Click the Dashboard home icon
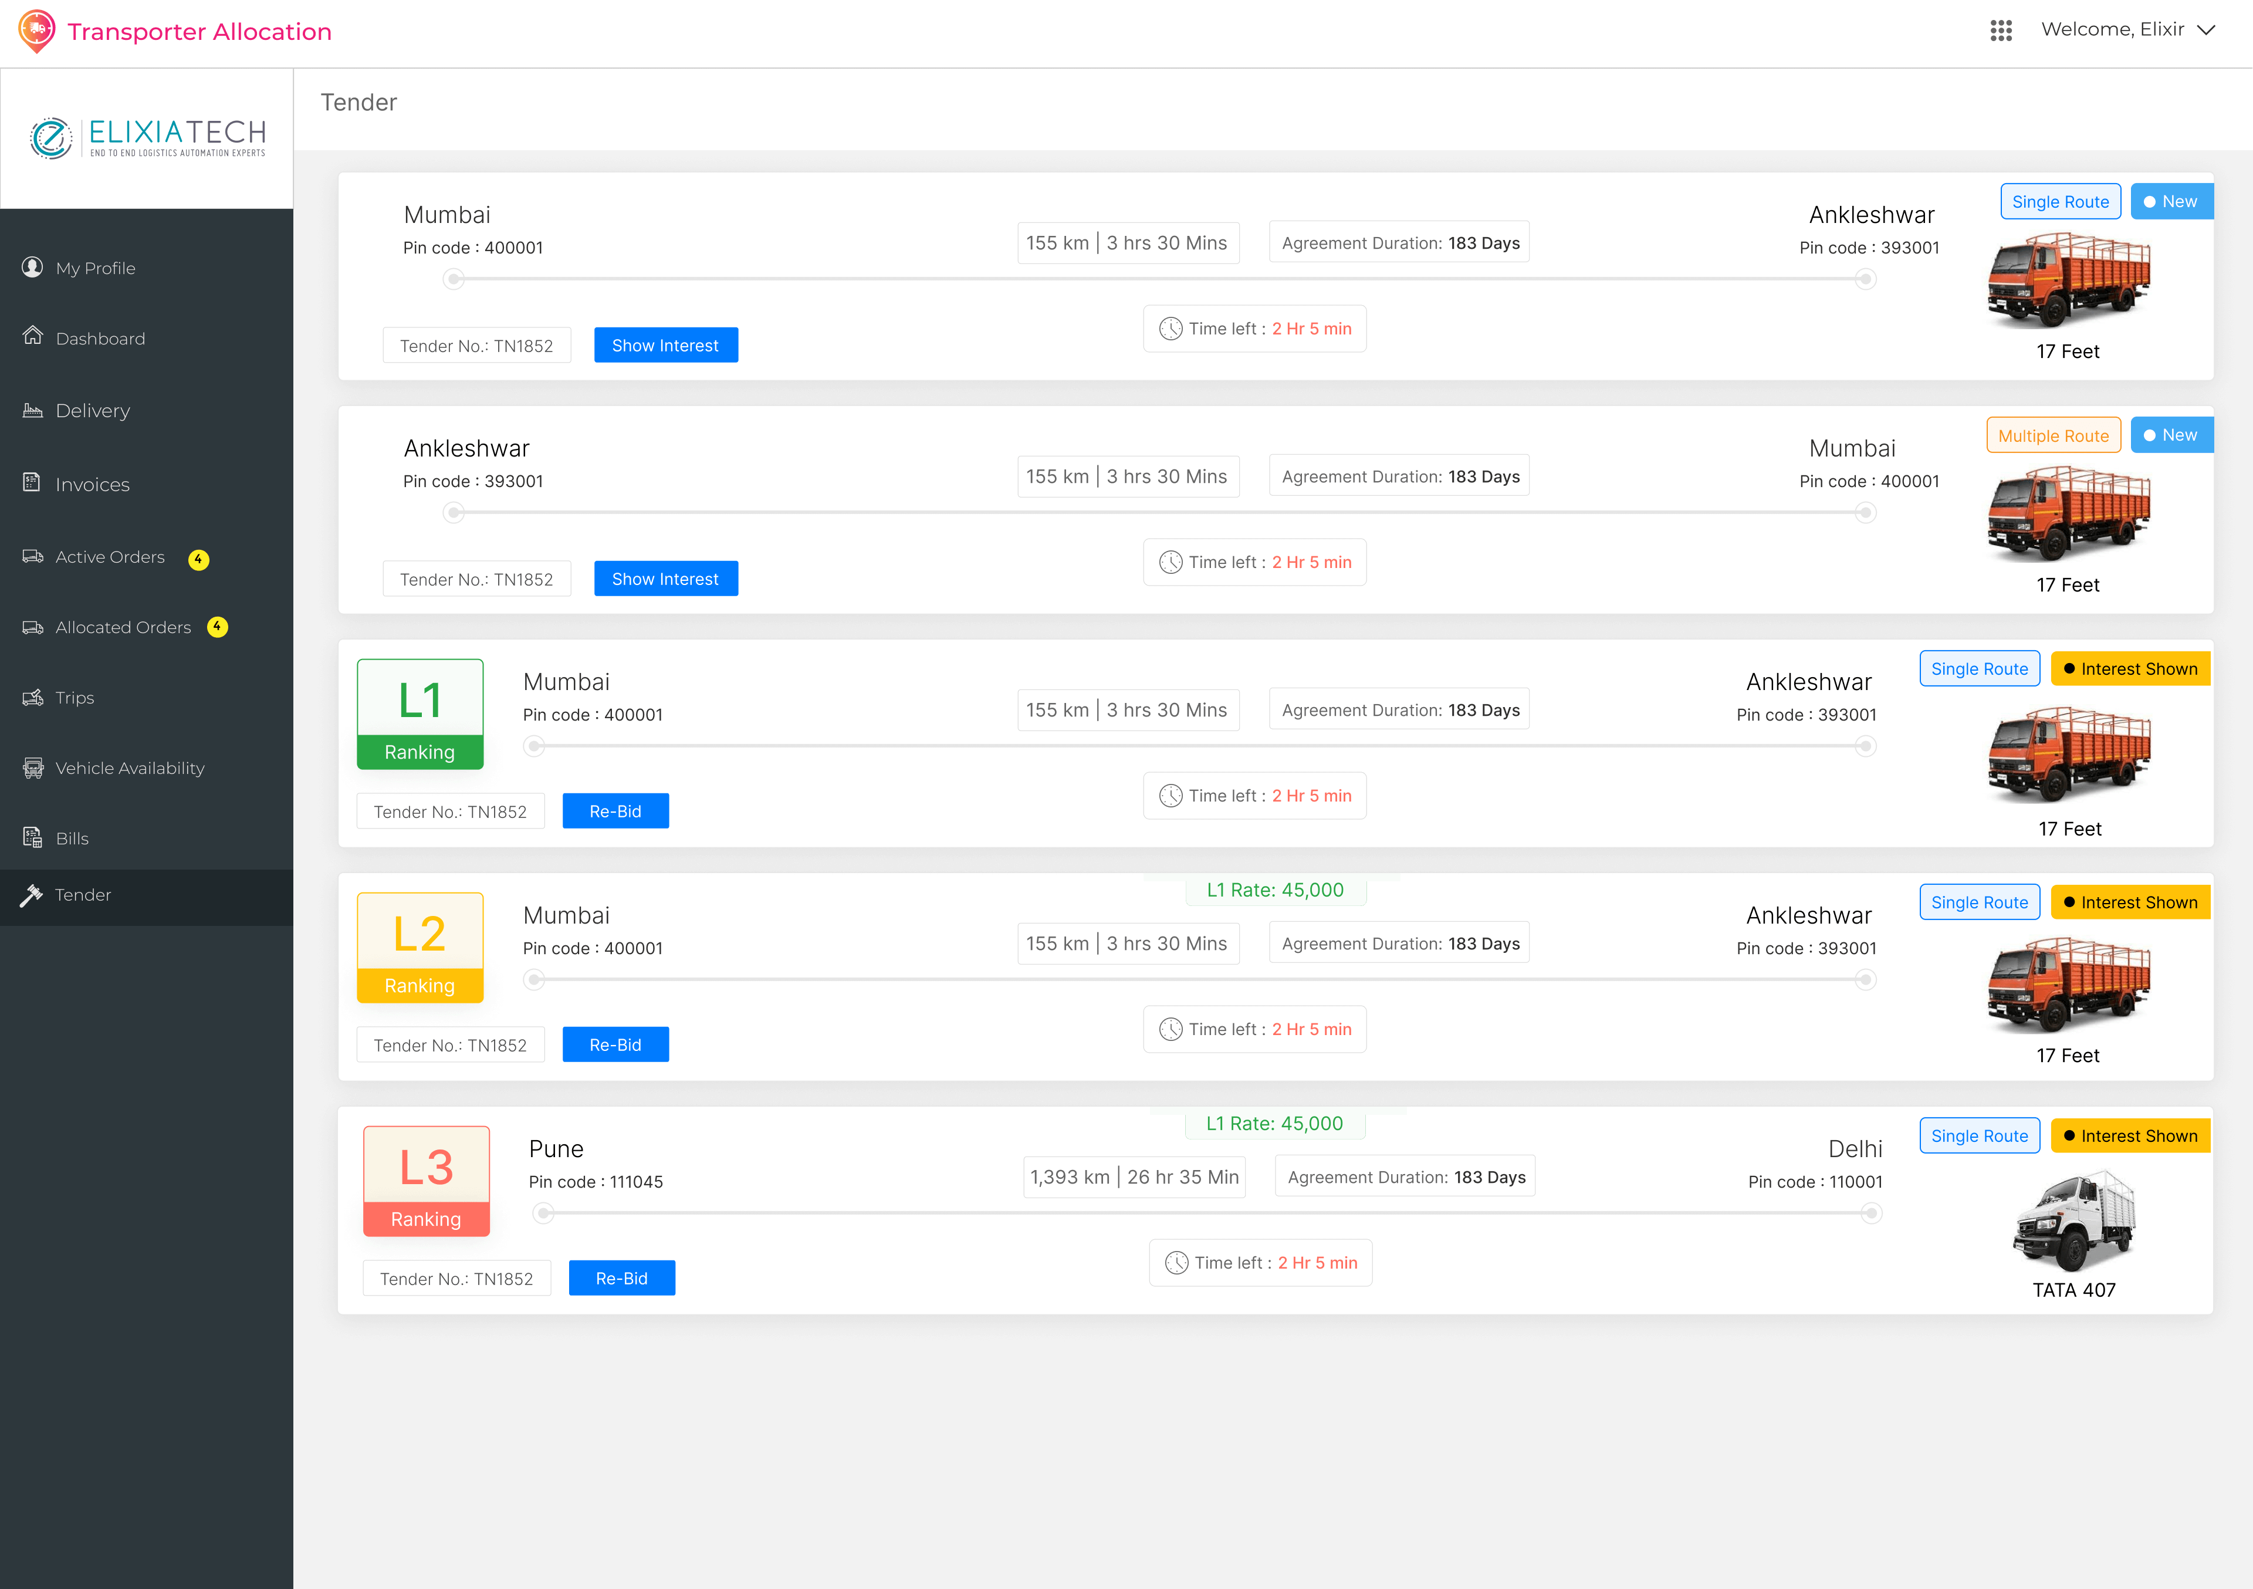The width and height of the screenshot is (2253, 1589). coord(32,336)
